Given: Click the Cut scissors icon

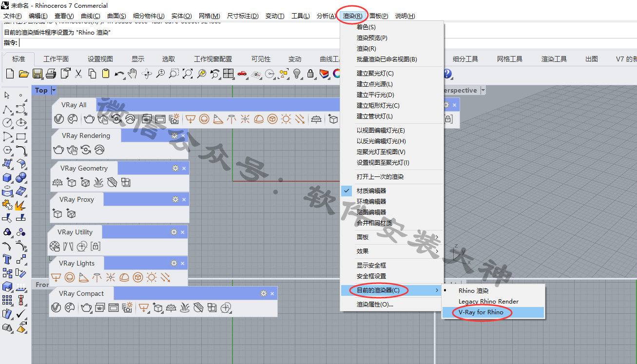Looking at the screenshot, I should (x=78, y=74).
